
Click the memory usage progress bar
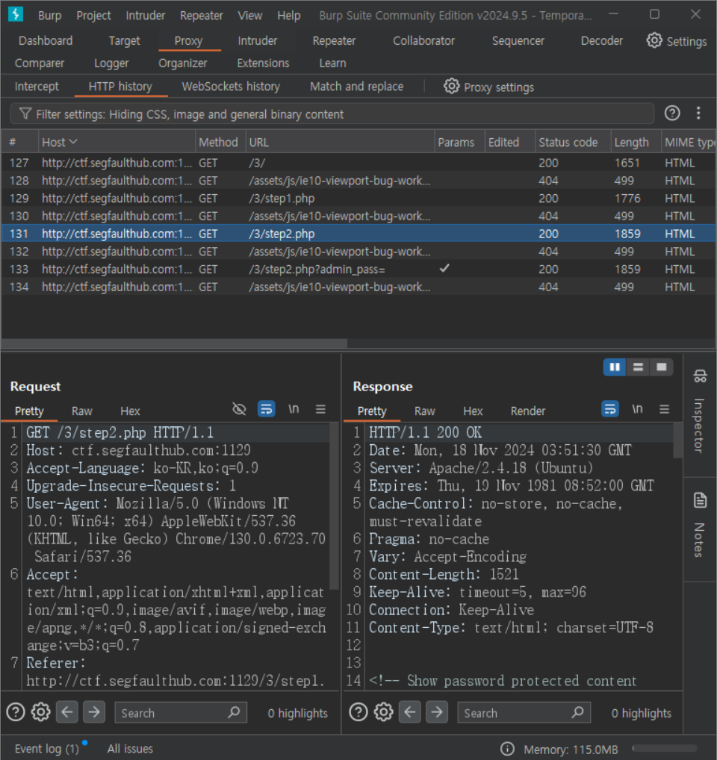tap(664, 749)
